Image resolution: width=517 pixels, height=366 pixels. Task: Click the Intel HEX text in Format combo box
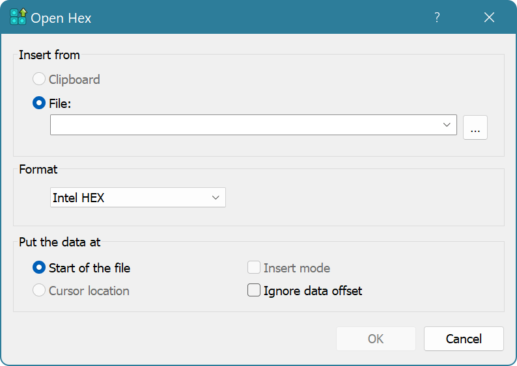79,198
